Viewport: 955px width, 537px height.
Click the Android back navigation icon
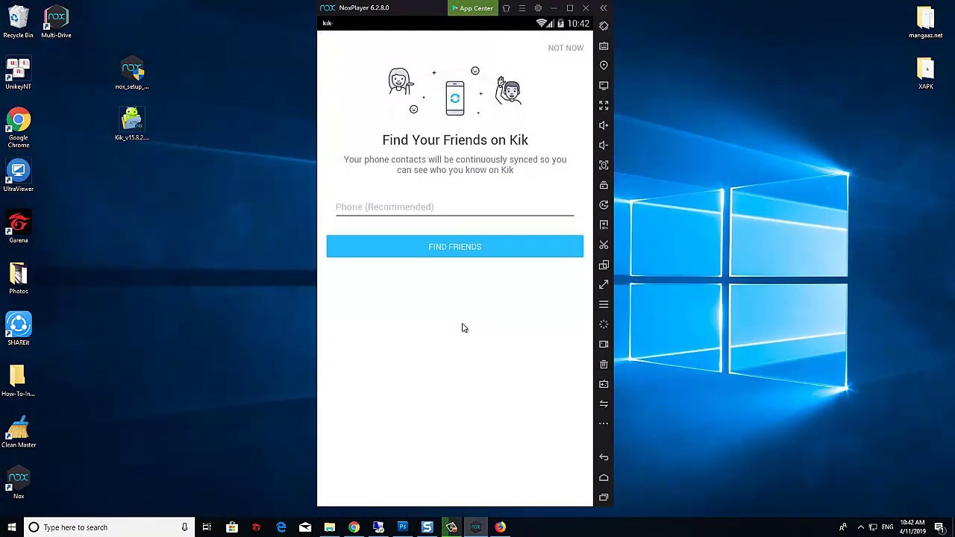coord(604,456)
